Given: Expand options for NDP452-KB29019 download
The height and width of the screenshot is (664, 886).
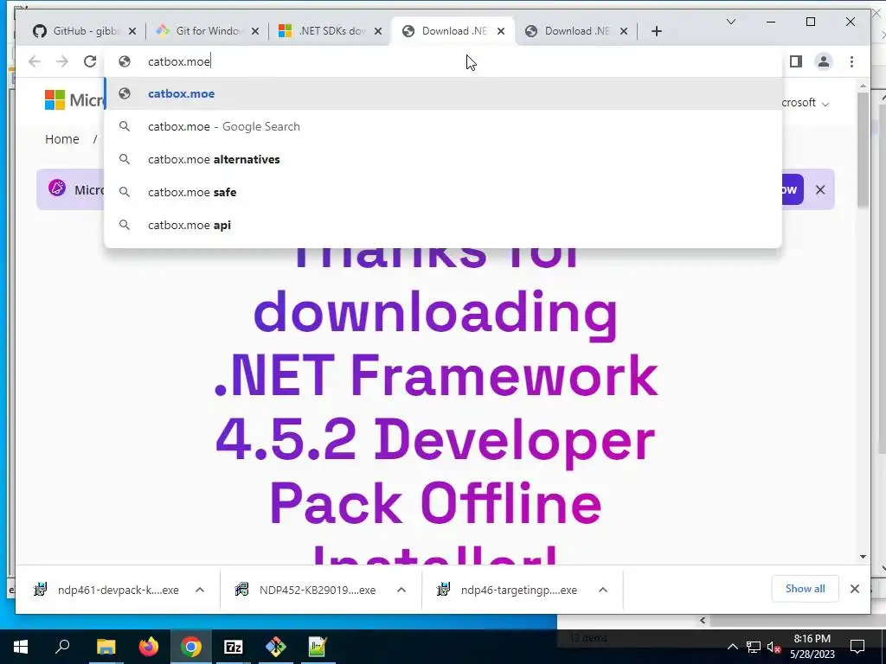Looking at the screenshot, I should tap(401, 590).
